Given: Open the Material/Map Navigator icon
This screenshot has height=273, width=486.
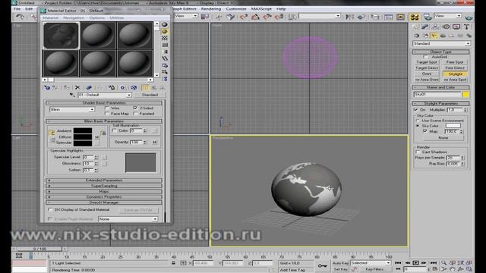Looking at the screenshot, I should click(165, 79).
